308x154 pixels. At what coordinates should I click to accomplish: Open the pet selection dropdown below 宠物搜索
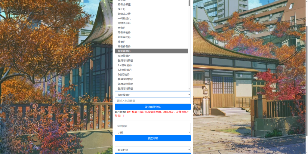pos(153,132)
